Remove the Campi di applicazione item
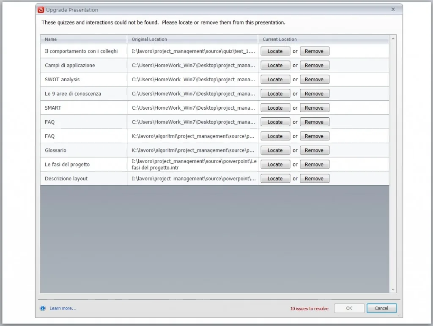Viewport: 433px width, 326px height. tap(314, 65)
